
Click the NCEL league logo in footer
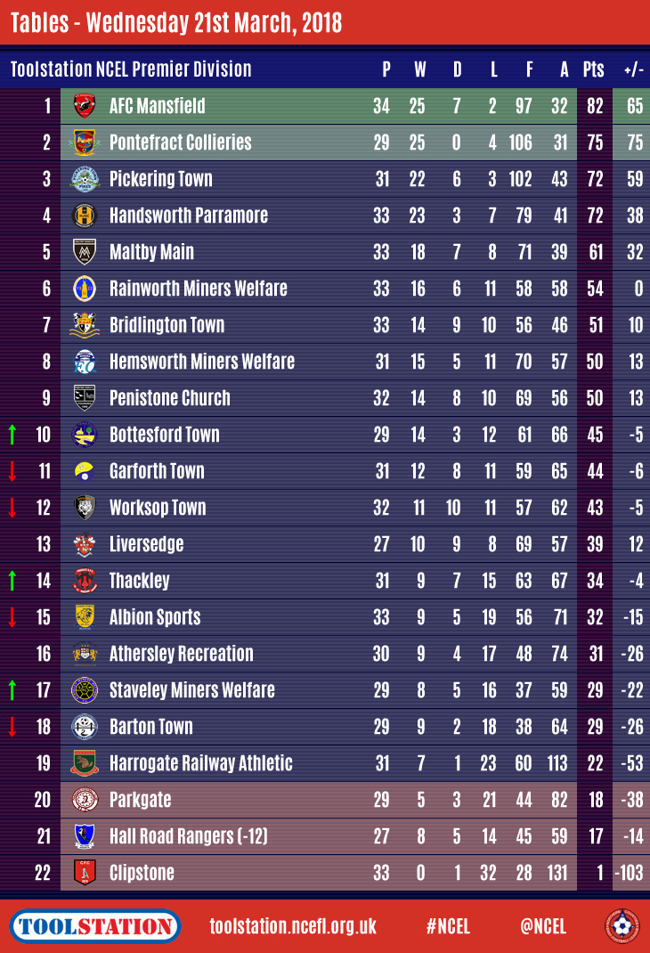(x=622, y=926)
